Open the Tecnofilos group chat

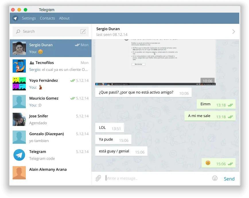50,66
